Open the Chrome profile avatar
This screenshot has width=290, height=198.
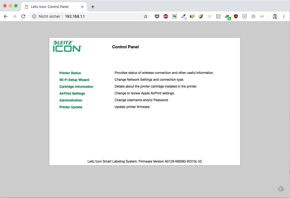tap(275, 16)
